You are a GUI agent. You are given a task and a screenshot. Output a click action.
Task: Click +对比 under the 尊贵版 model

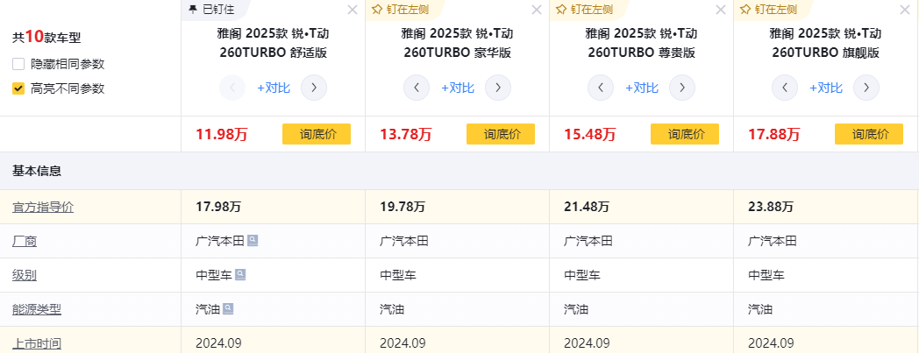(641, 88)
